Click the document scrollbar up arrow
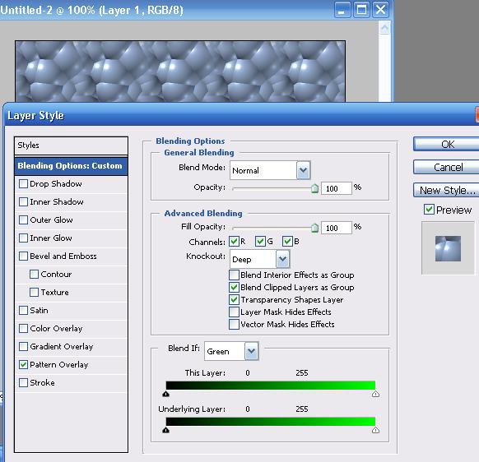The image size is (479, 462). click(384, 28)
